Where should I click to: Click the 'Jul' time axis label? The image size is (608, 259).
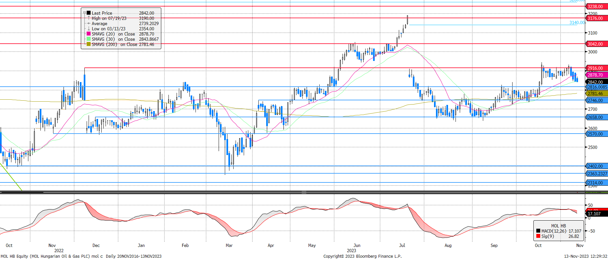(402, 245)
